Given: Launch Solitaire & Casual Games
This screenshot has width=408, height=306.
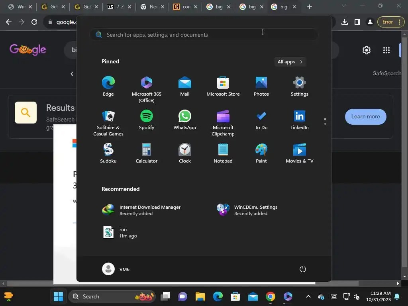Looking at the screenshot, I should pos(108,123).
